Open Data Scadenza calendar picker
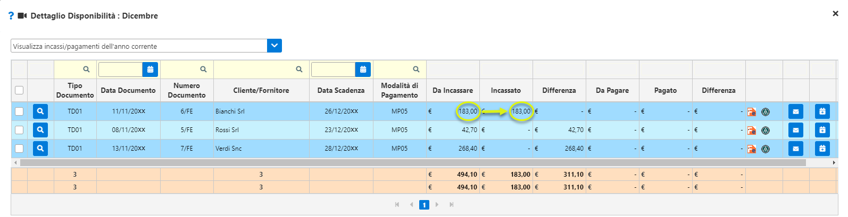The image size is (848, 217). click(363, 70)
